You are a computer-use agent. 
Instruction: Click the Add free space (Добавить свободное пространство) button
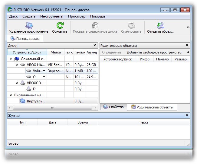pos(154,52)
